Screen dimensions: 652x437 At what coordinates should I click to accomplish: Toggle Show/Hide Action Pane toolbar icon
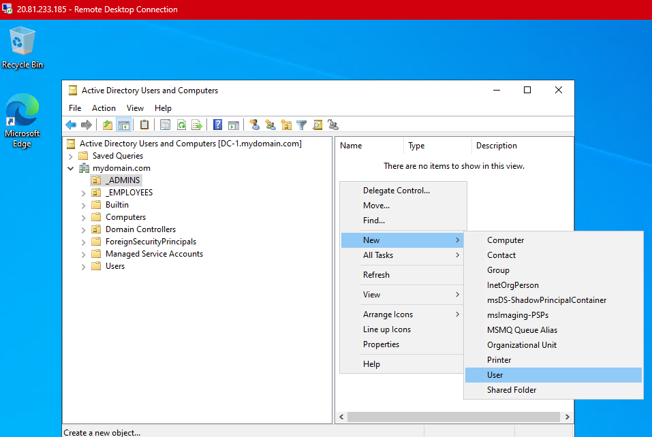coord(234,125)
